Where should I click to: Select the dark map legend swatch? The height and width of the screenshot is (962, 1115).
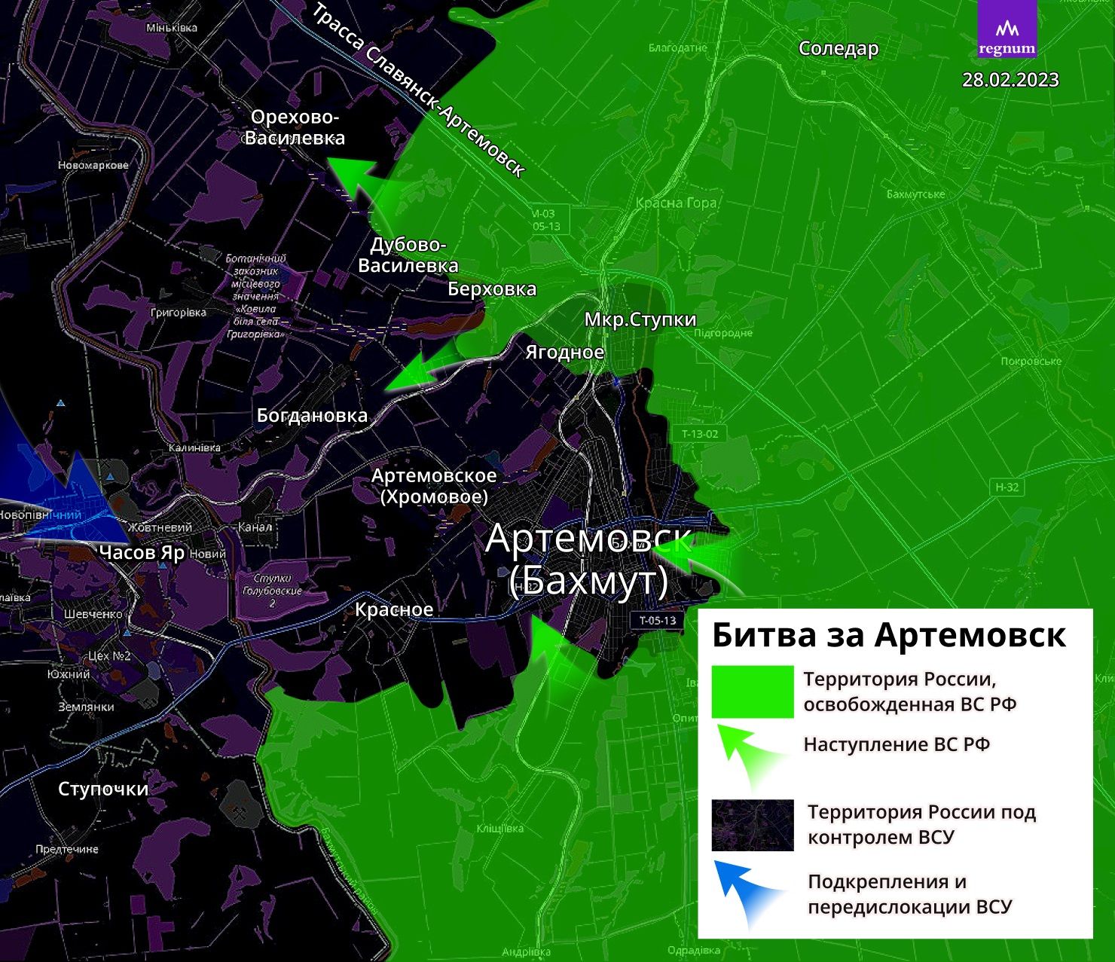point(753,826)
